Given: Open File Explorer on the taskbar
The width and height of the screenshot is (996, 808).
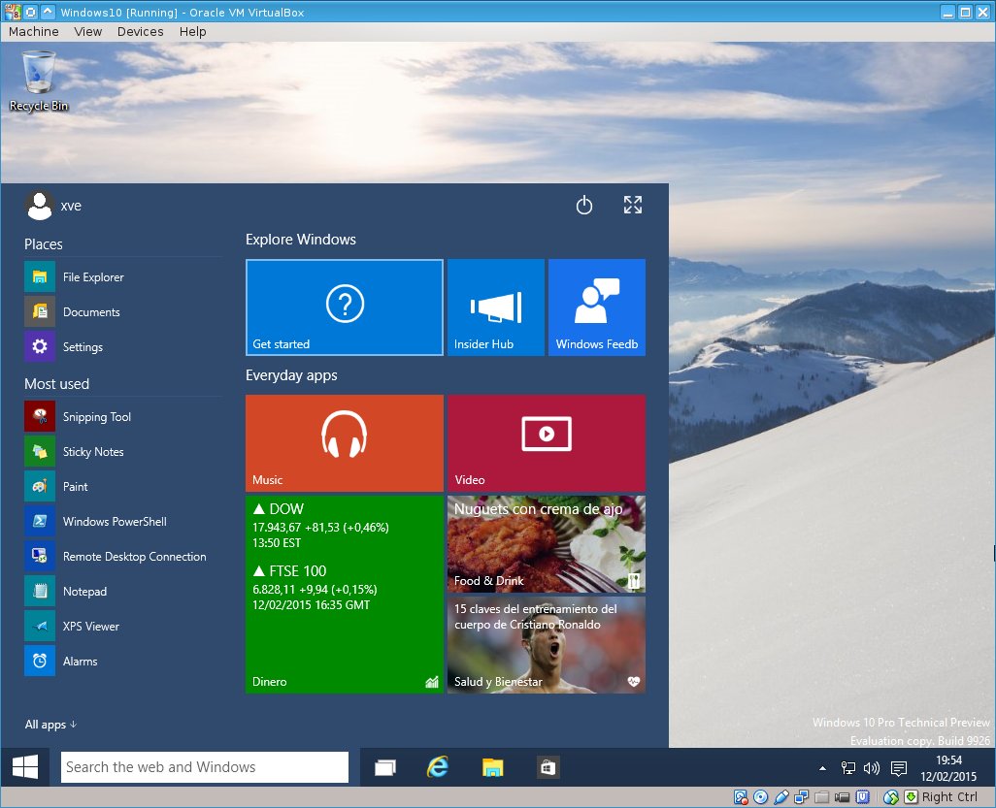Looking at the screenshot, I should [492, 767].
